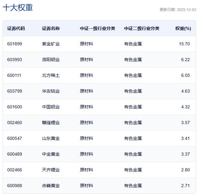Select the 中金黄金 security name
The height and width of the screenshot is (195, 198).
51,154
